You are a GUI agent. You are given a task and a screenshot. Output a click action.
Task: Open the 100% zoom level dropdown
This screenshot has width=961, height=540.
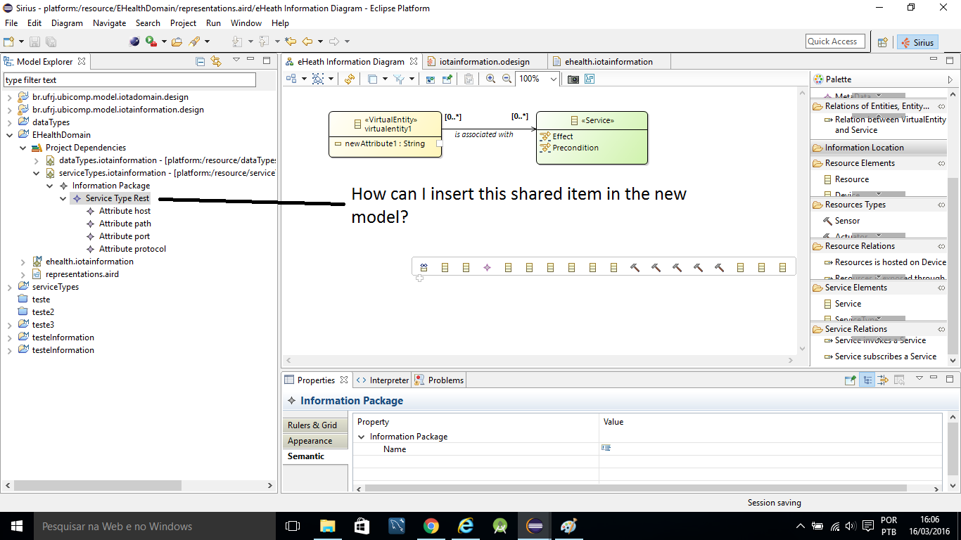(553, 79)
